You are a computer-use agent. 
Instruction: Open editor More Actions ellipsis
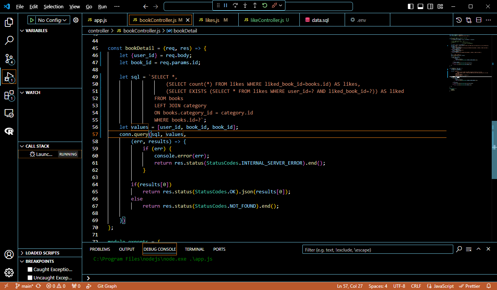tap(488, 20)
